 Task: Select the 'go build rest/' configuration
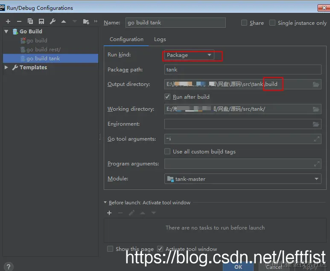click(44, 50)
